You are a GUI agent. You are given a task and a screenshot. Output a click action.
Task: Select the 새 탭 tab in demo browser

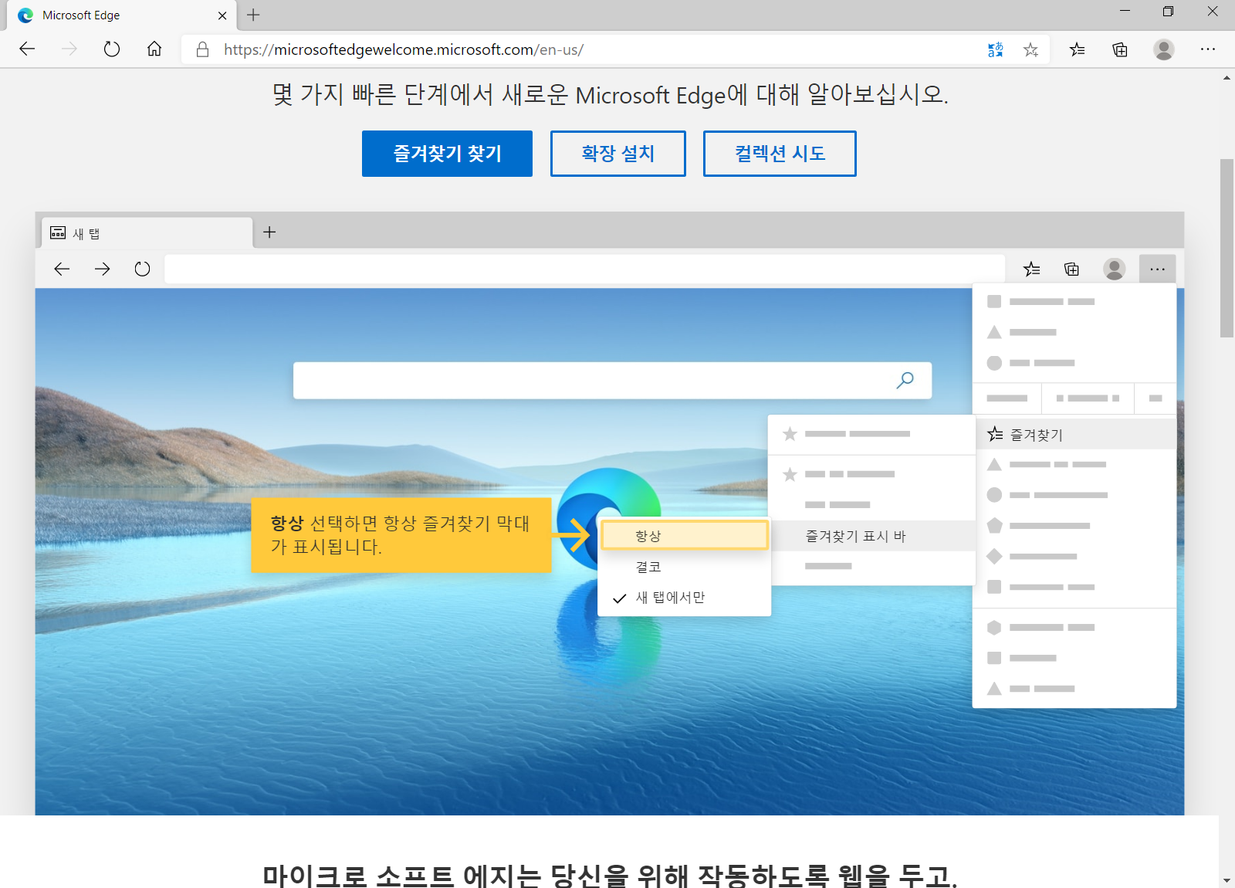pos(147,233)
